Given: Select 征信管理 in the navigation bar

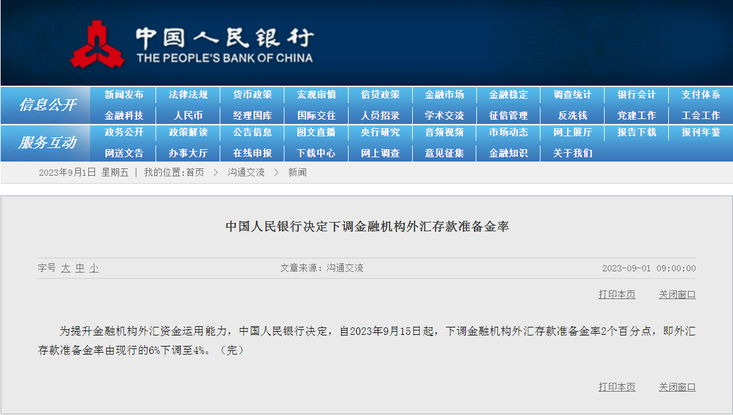Looking at the screenshot, I should click(508, 115).
